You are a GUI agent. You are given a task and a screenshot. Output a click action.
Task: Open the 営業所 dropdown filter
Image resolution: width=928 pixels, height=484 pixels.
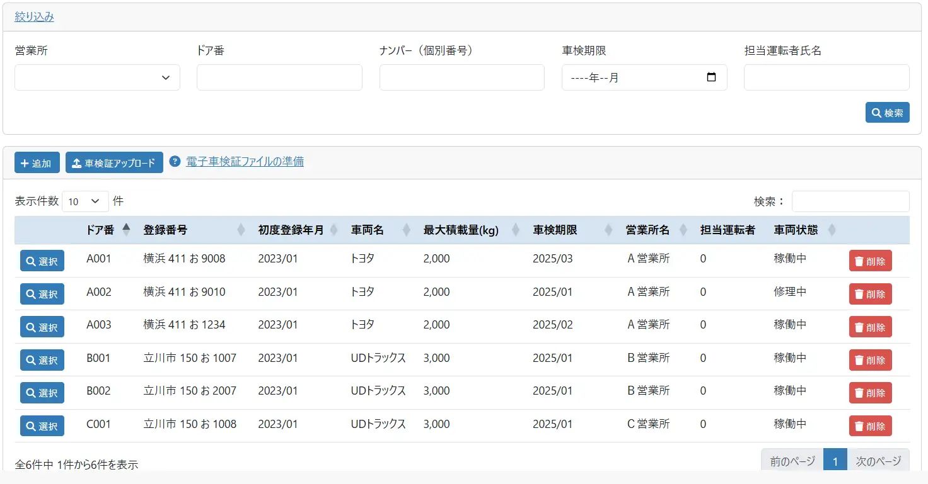97,77
